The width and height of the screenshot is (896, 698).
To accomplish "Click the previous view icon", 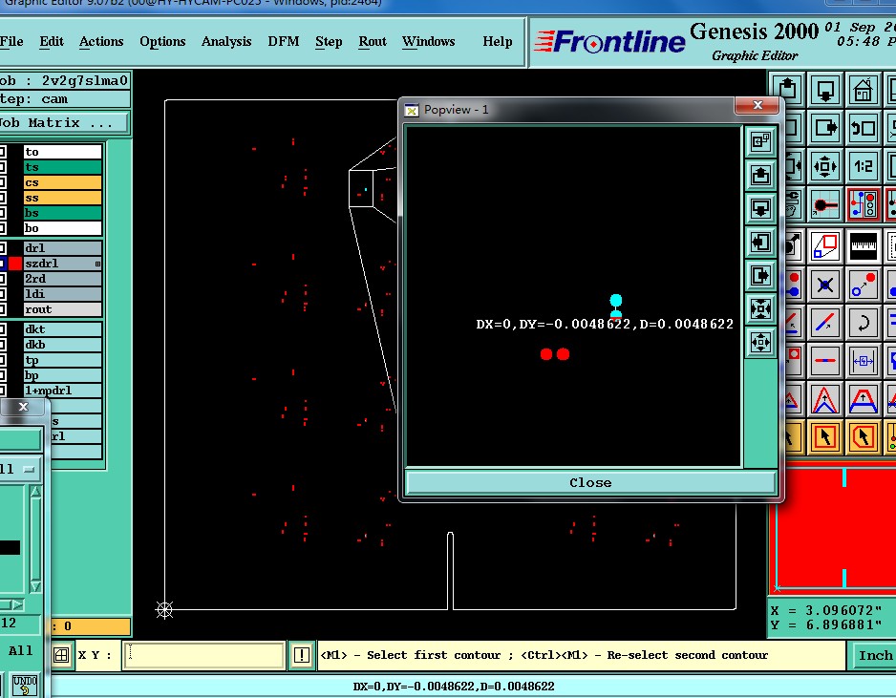I will tap(863, 127).
